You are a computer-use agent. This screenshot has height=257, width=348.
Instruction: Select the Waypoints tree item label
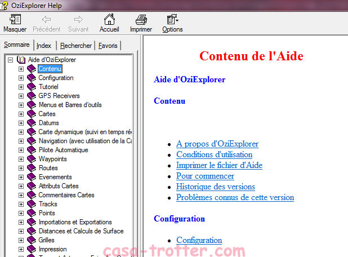52,159
